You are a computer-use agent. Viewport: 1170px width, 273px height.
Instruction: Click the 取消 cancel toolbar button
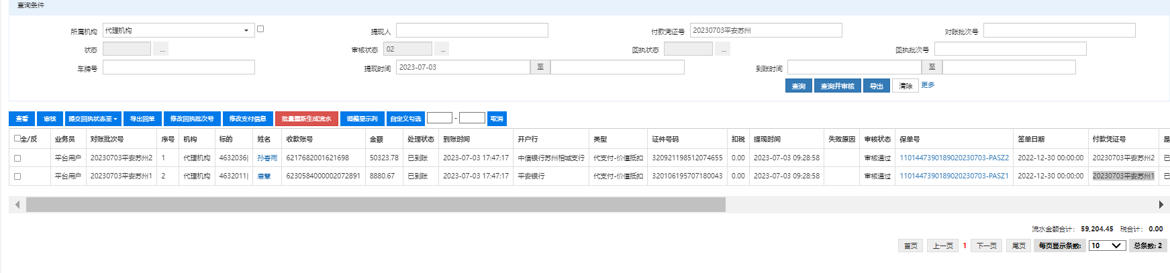pyautogui.click(x=497, y=119)
